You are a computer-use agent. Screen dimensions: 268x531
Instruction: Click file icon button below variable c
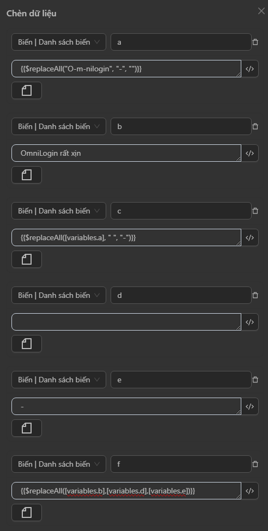(27, 259)
